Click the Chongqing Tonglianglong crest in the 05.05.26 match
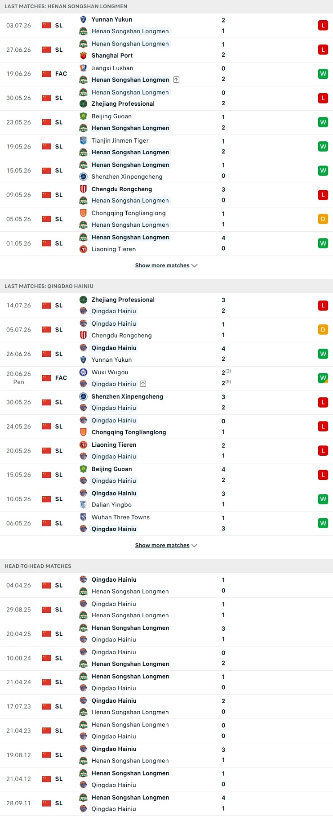 pyautogui.click(x=83, y=213)
